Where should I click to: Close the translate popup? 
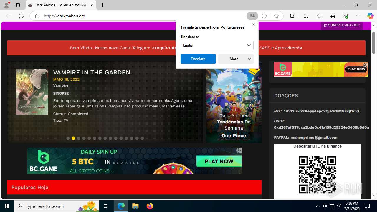pyautogui.click(x=253, y=25)
